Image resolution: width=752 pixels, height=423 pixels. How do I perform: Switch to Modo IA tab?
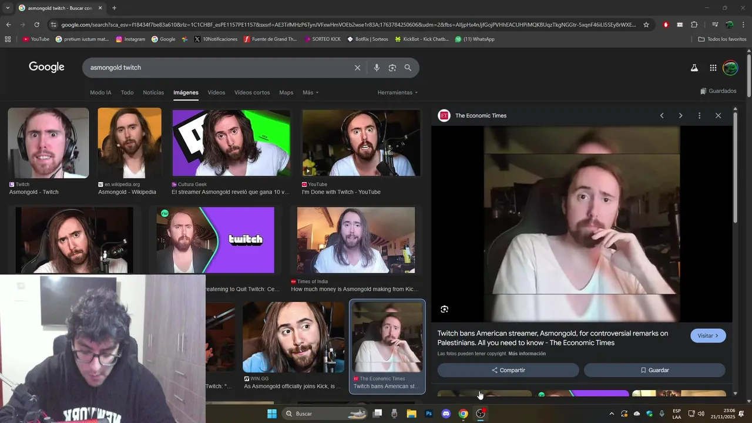tap(100, 93)
